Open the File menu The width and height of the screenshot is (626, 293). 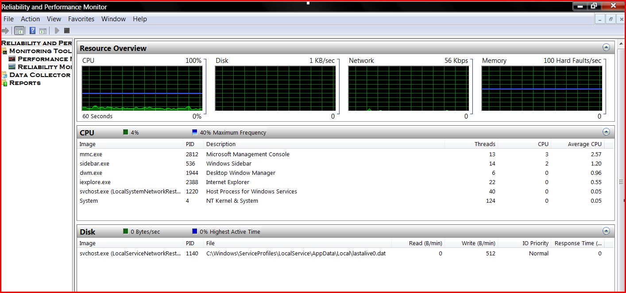tap(8, 19)
